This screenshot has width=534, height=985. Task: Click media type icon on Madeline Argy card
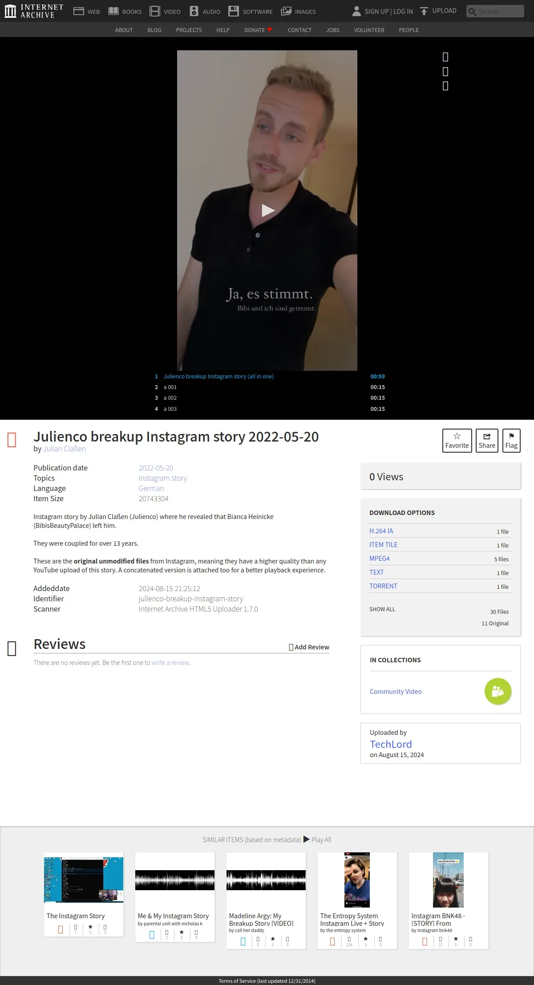pyautogui.click(x=243, y=941)
